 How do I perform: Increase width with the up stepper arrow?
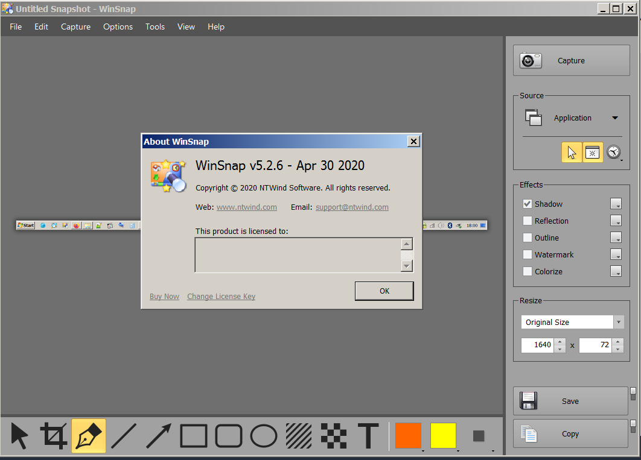point(560,341)
